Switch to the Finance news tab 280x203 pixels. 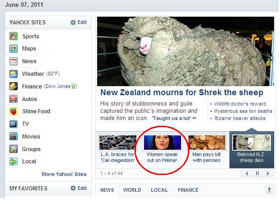point(188,190)
